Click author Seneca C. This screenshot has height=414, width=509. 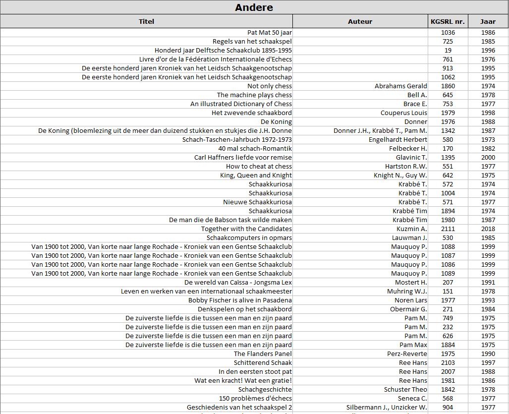(x=412, y=399)
